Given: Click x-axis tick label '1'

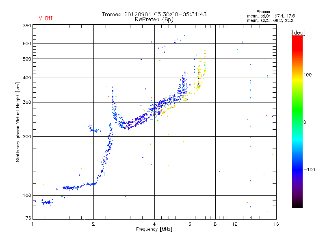Looking at the screenshot, I should coord(32,224).
